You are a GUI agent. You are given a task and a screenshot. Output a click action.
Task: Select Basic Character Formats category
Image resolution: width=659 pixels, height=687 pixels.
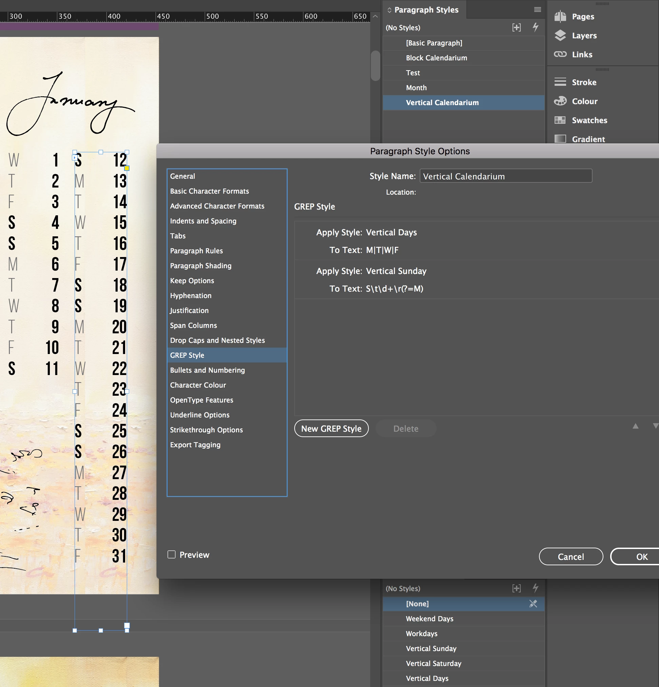click(x=209, y=191)
